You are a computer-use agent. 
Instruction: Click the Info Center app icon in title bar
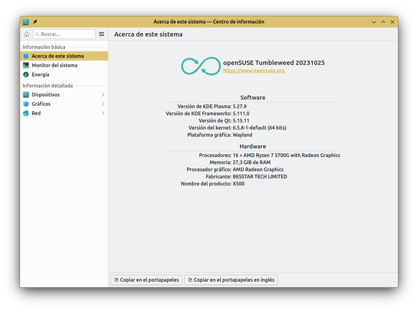[26, 22]
